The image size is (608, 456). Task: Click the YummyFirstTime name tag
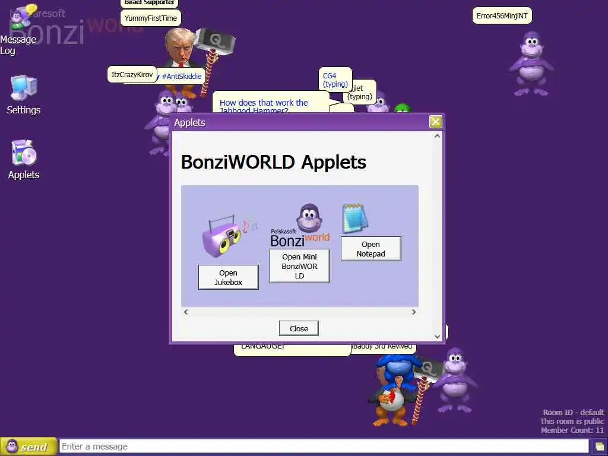(150, 18)
